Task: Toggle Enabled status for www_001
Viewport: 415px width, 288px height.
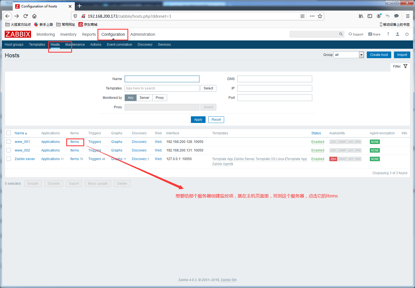Action: tap(318, 142)
